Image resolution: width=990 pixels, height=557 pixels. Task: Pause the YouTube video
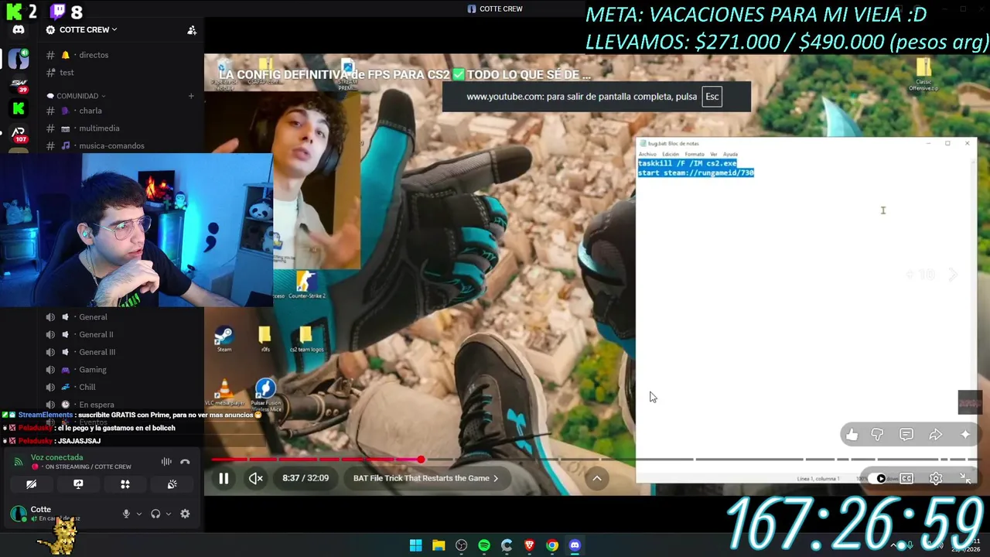point(224,478)
